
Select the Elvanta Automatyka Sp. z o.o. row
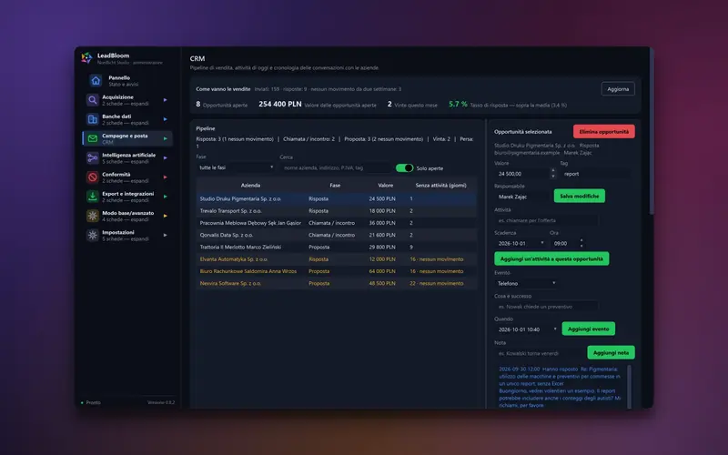(x=336, y=259)
